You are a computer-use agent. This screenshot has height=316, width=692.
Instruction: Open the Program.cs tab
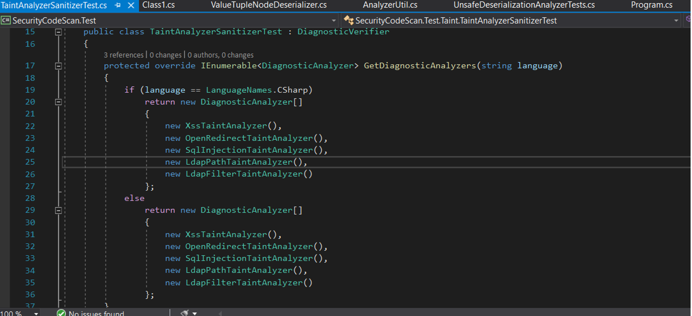coord(651,5)
